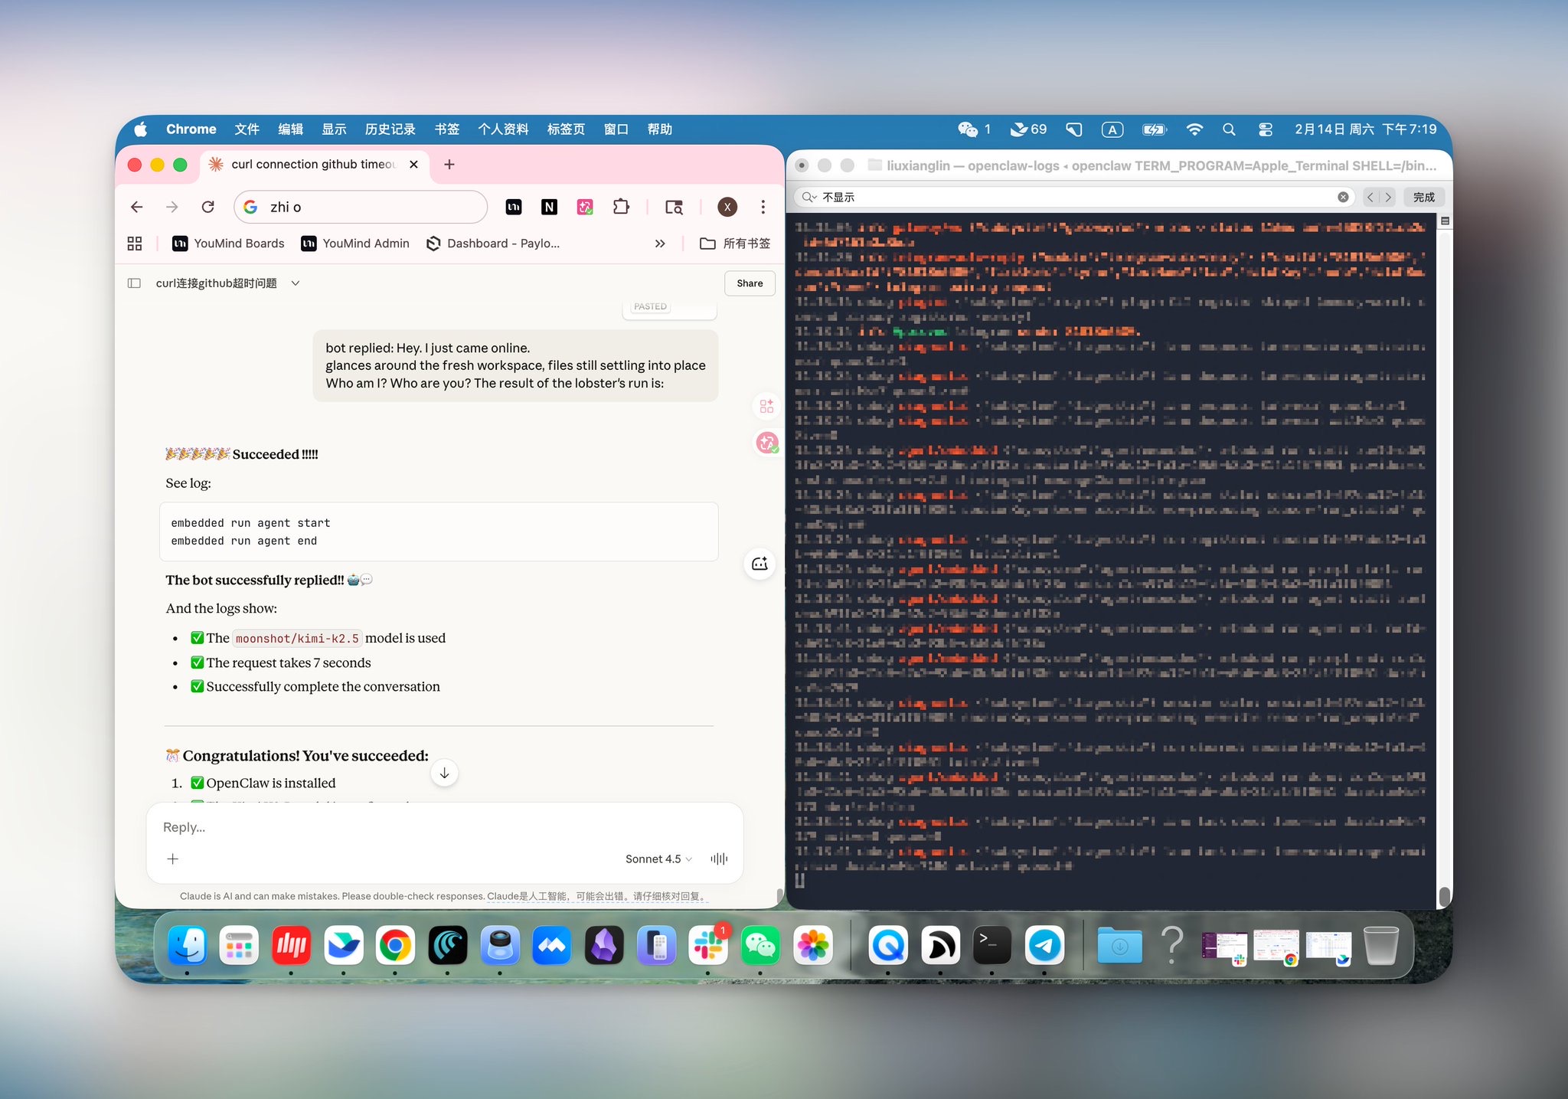Click the 完成 button in terminal search bar
This screenshot has width=1568, height=1099.
(1423, 197)
